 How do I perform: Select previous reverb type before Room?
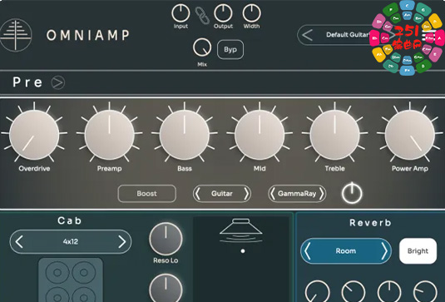coord(308,251)
